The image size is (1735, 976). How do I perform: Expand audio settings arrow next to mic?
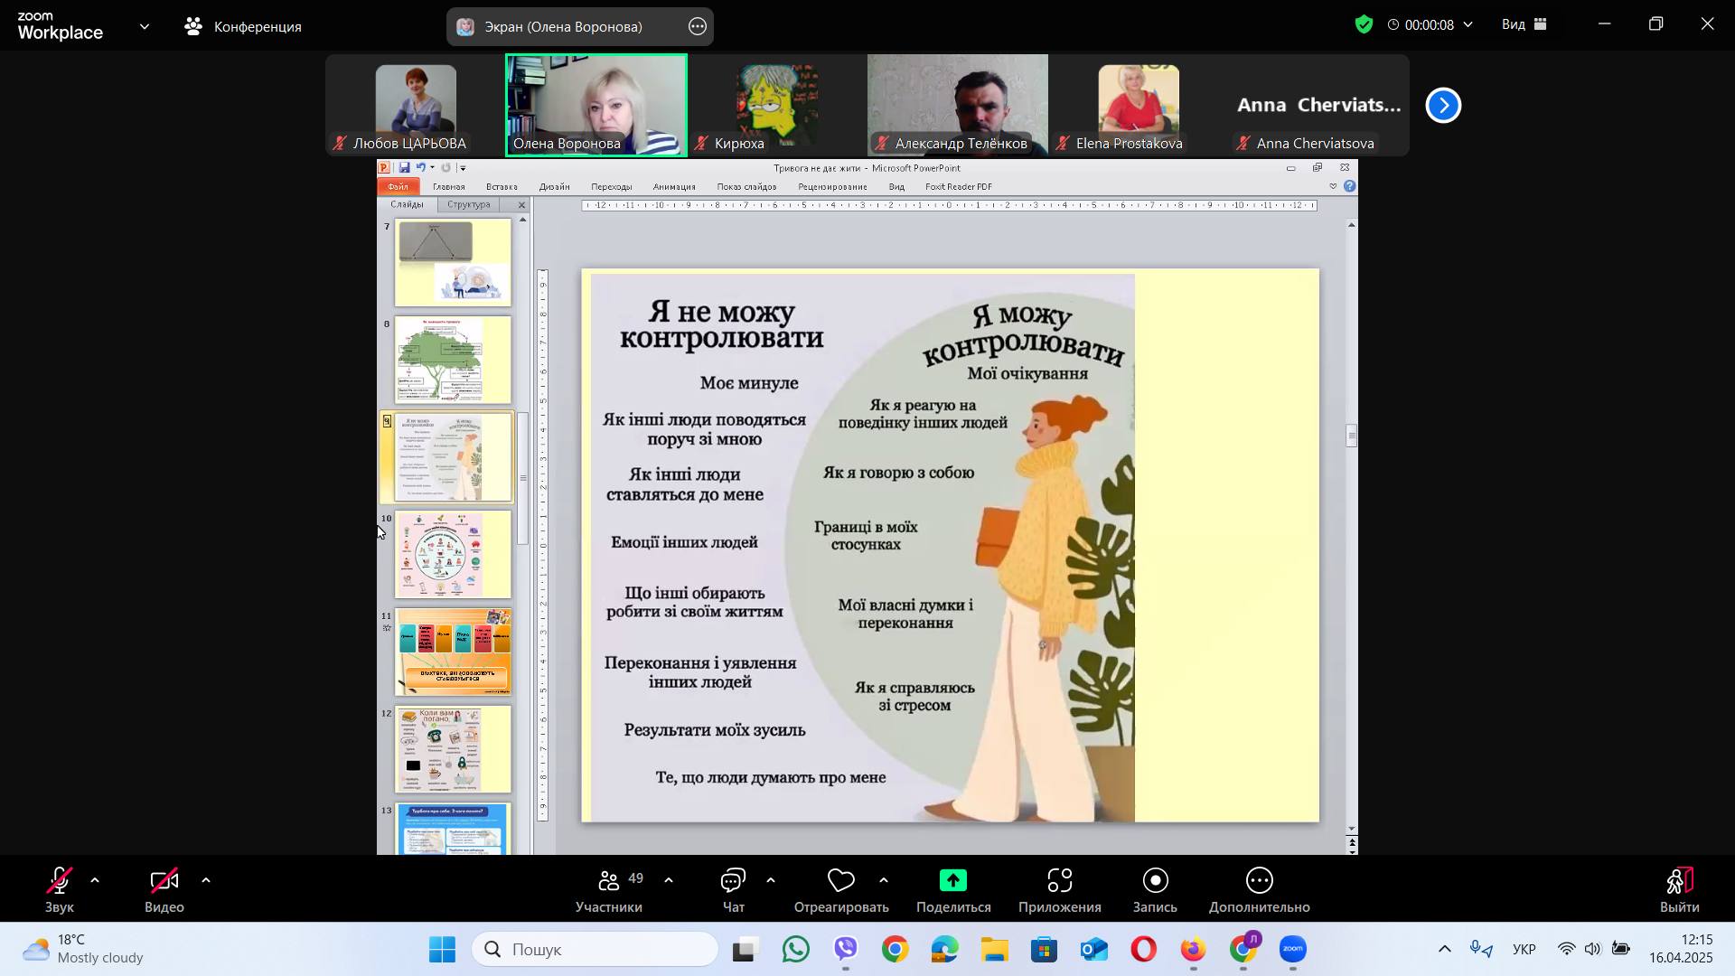tap(95, 880)
